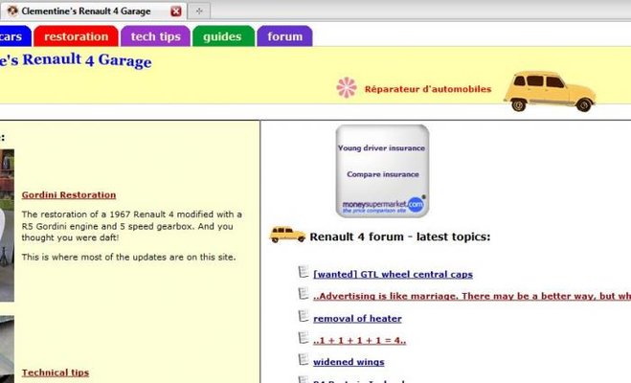Open the widened wings topic

(x=349, y=362)
